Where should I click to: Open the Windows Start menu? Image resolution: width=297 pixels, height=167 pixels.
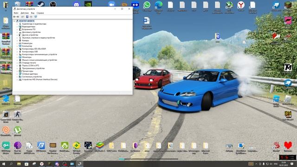click(4, 164)
